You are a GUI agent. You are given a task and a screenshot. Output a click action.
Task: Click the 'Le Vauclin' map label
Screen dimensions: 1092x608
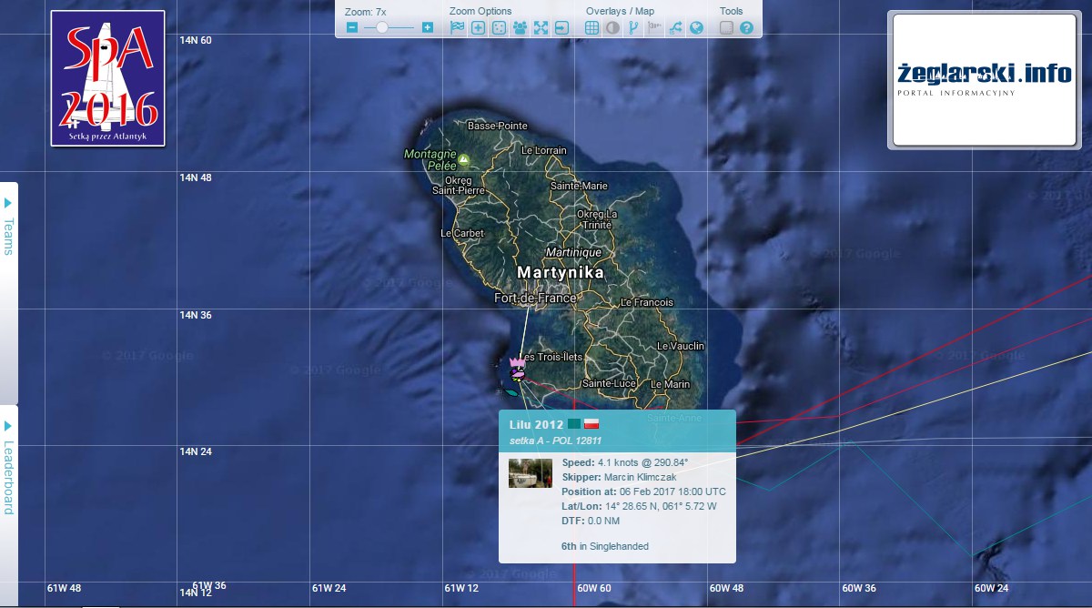click(681, 346)
